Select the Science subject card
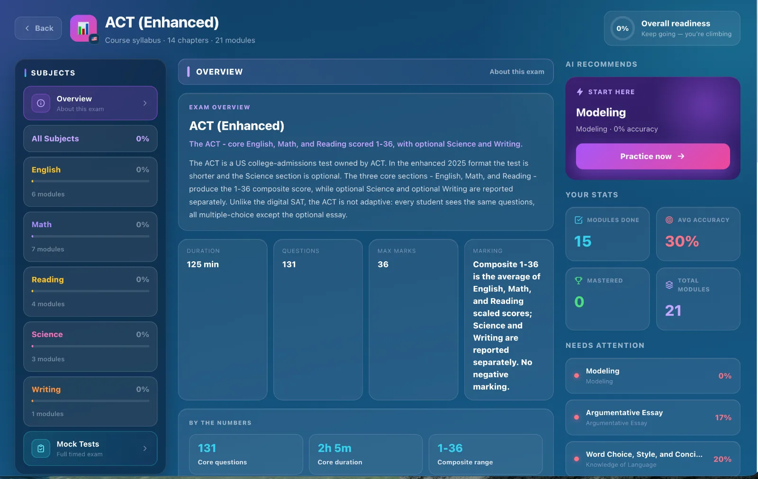The image size is (758, 479). [90, 346]
